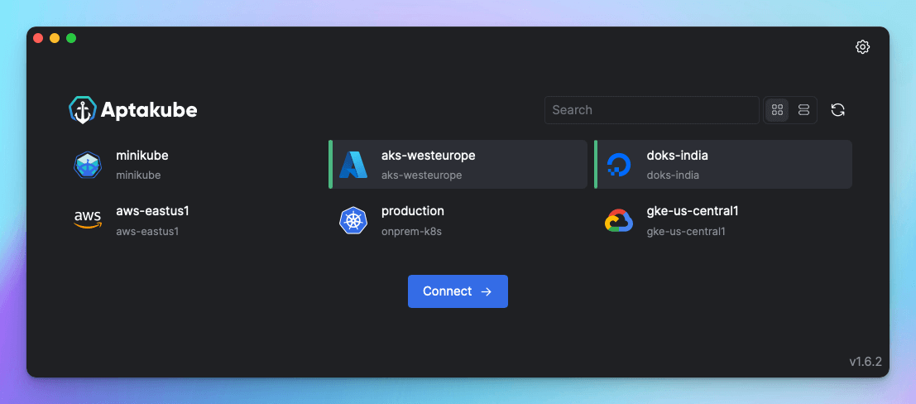Click the production cluster title
Image resolution: width=916 pixels, height=404 pixels.
[412, 211]
